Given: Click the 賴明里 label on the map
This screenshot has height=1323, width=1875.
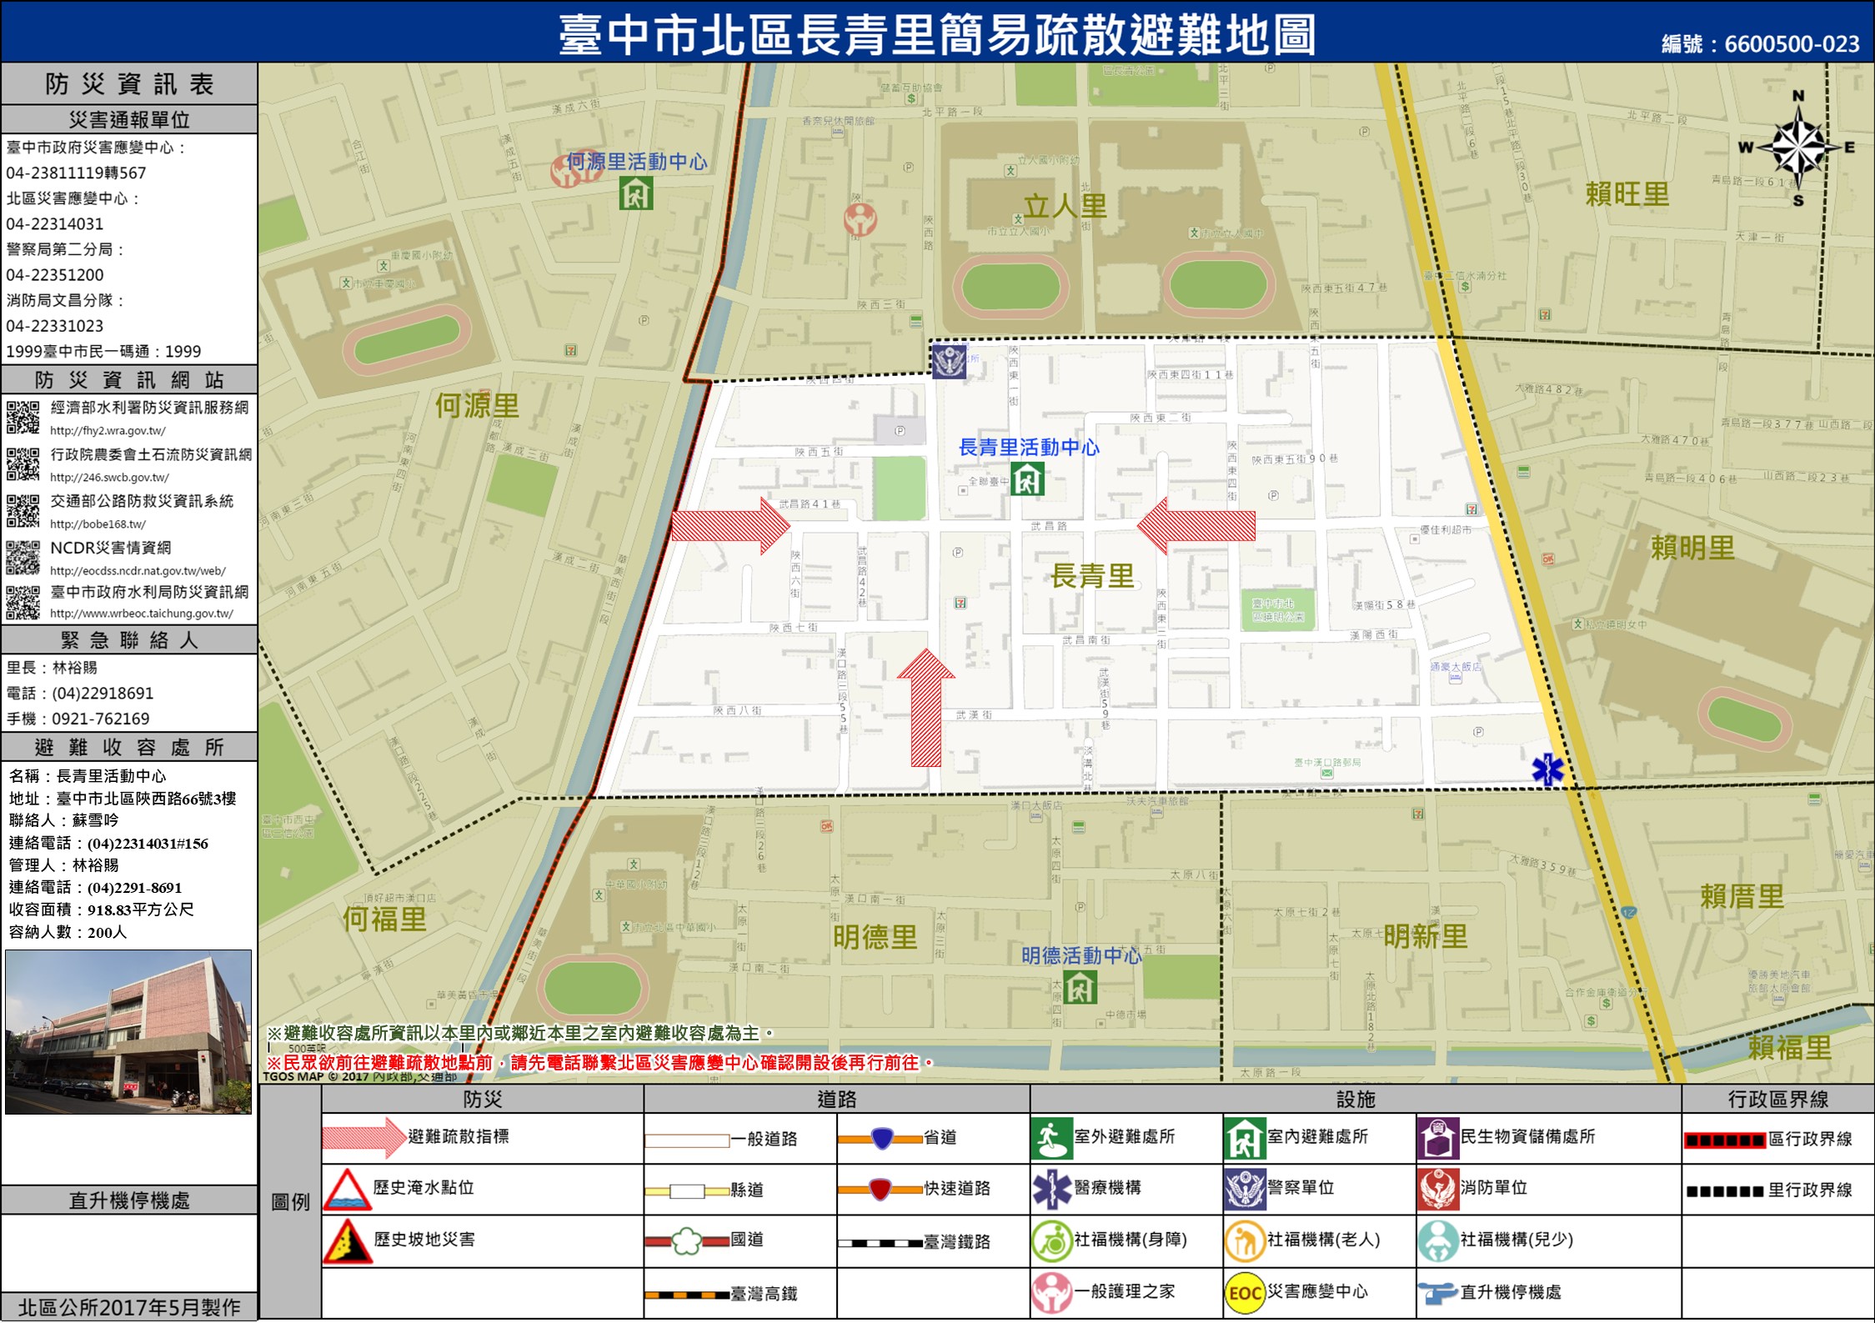Looking at the screenshot, I should [x=1692, y=548].
